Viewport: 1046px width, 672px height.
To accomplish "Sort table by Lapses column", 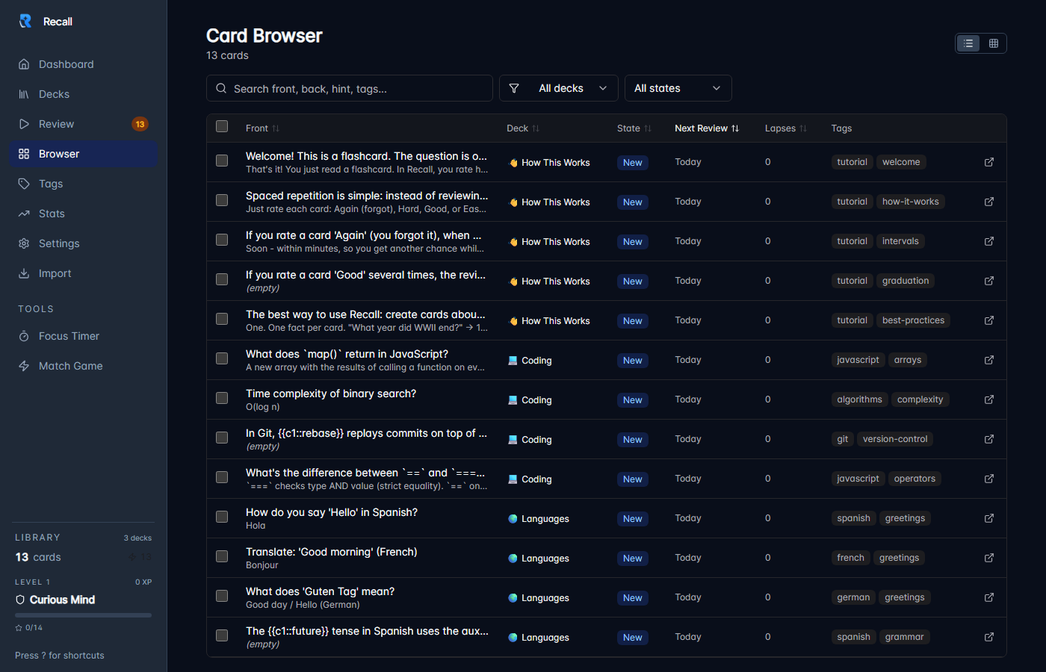I will coord(786,128).
